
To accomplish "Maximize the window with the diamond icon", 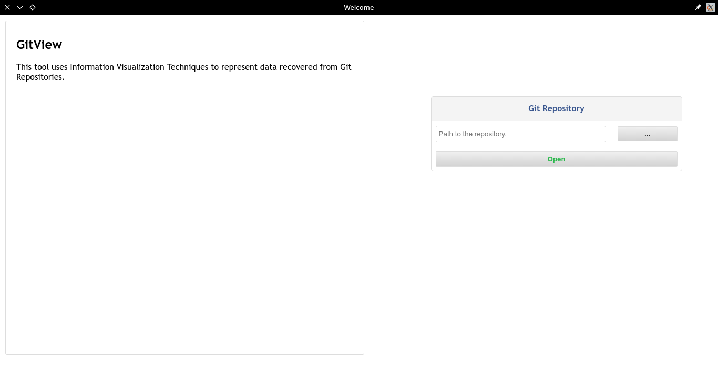I will point(33,7).
